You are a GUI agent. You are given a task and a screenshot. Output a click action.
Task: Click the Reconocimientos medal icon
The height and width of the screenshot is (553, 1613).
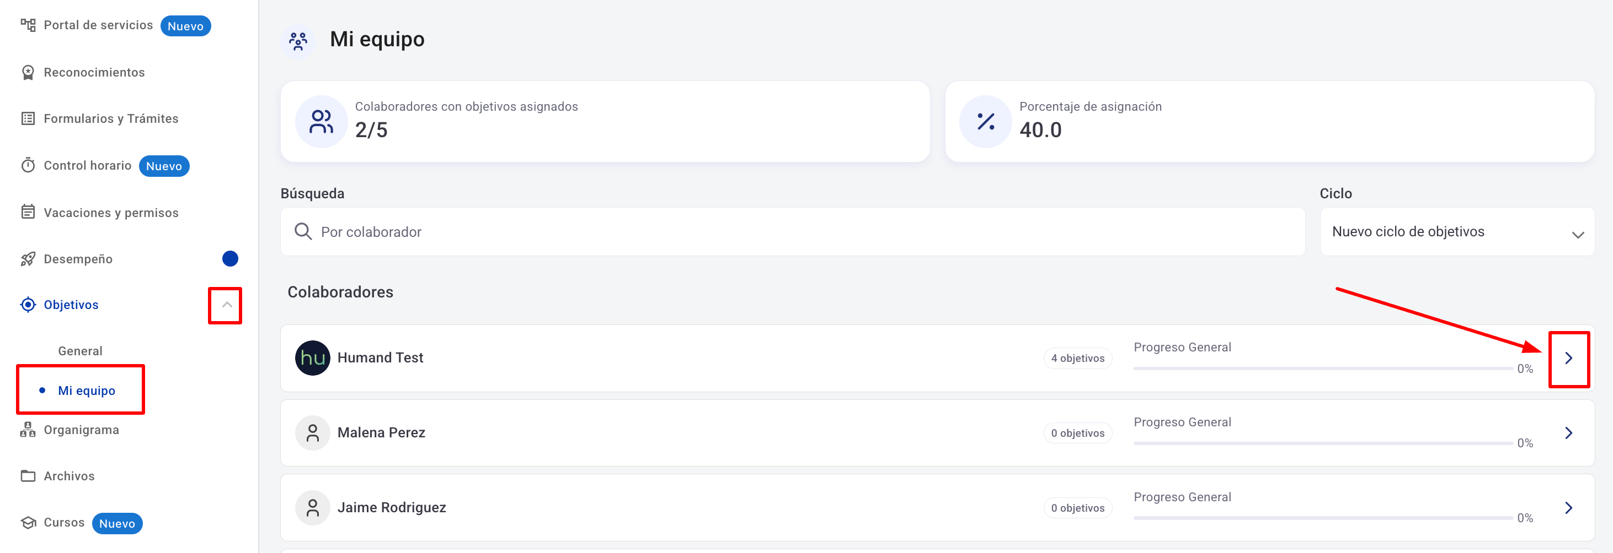[28, 73]
